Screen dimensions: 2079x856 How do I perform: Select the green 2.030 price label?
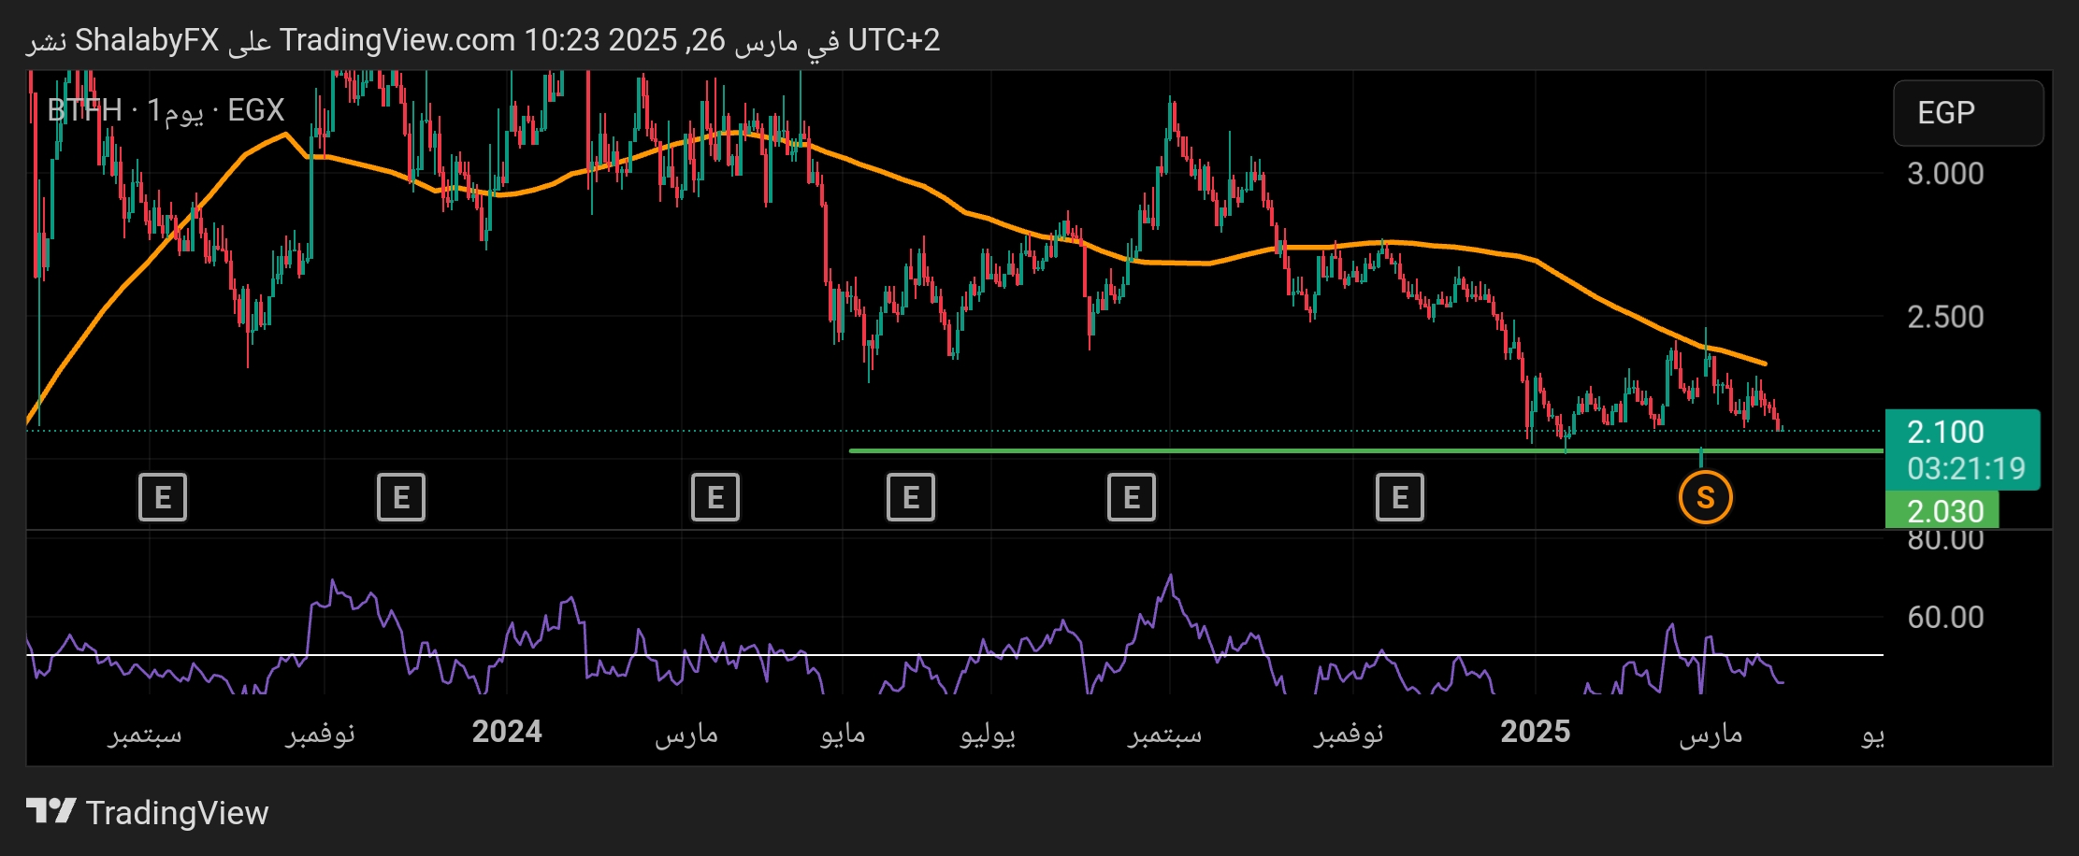click(1943, 511)
